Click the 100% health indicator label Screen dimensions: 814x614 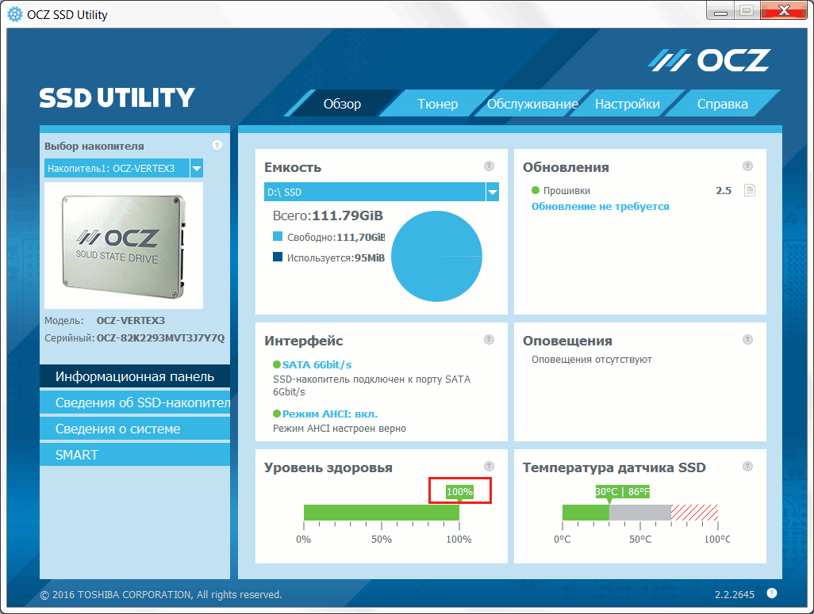[459, 492]
